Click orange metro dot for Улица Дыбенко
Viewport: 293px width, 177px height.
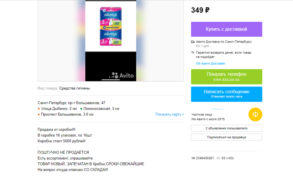[39, 109]
